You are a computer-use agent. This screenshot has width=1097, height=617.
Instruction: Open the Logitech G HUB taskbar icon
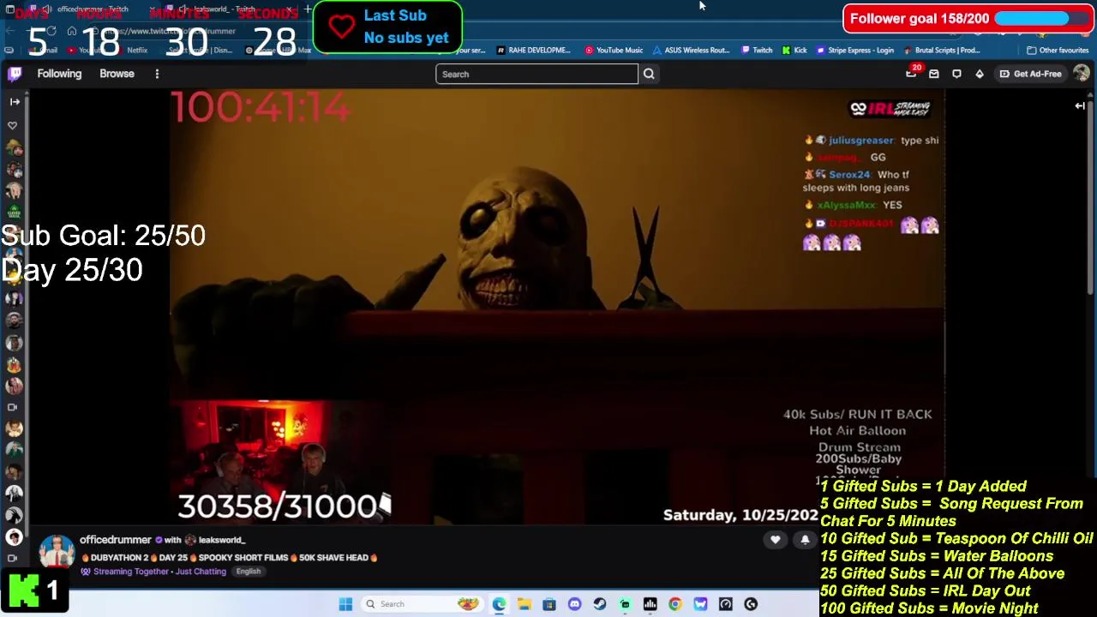pos(751,604)
